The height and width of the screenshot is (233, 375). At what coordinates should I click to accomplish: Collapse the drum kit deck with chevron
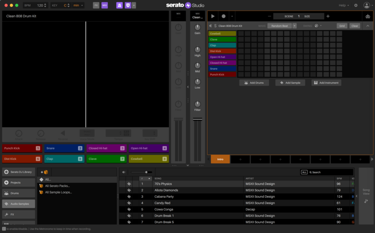click(367, 26)
